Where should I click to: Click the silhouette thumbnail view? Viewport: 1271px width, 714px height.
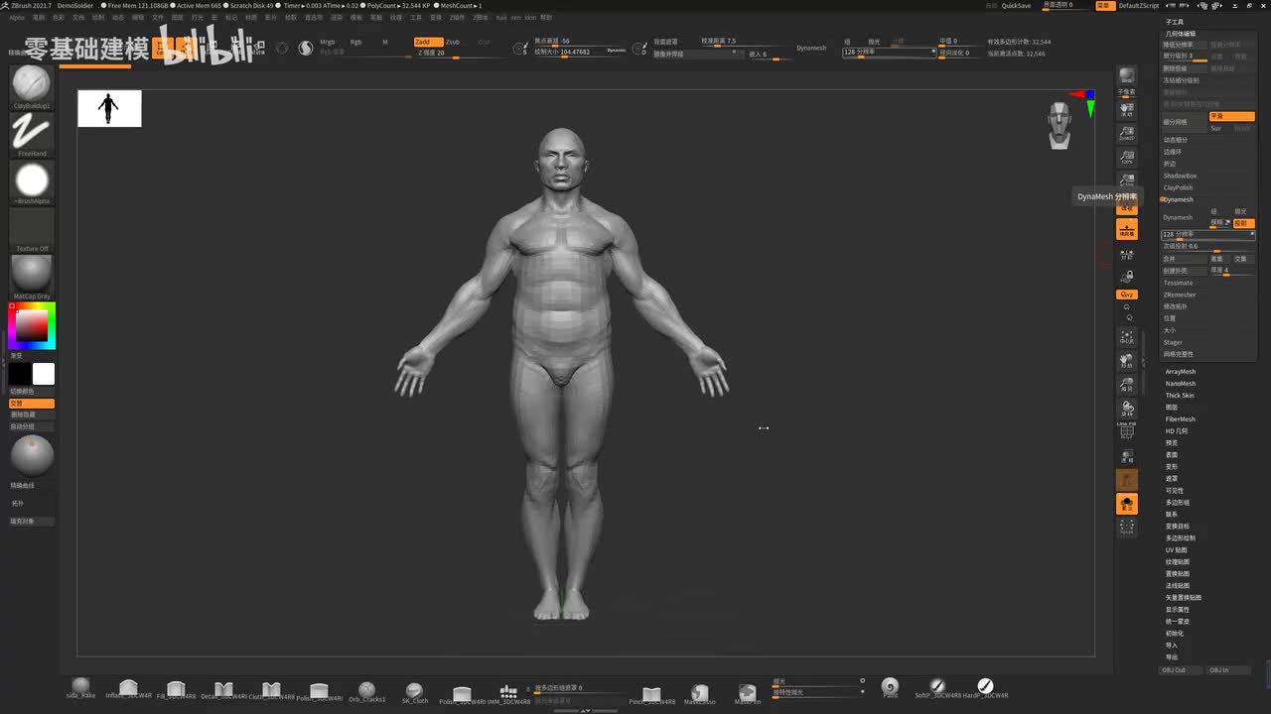tap(109, 108)
